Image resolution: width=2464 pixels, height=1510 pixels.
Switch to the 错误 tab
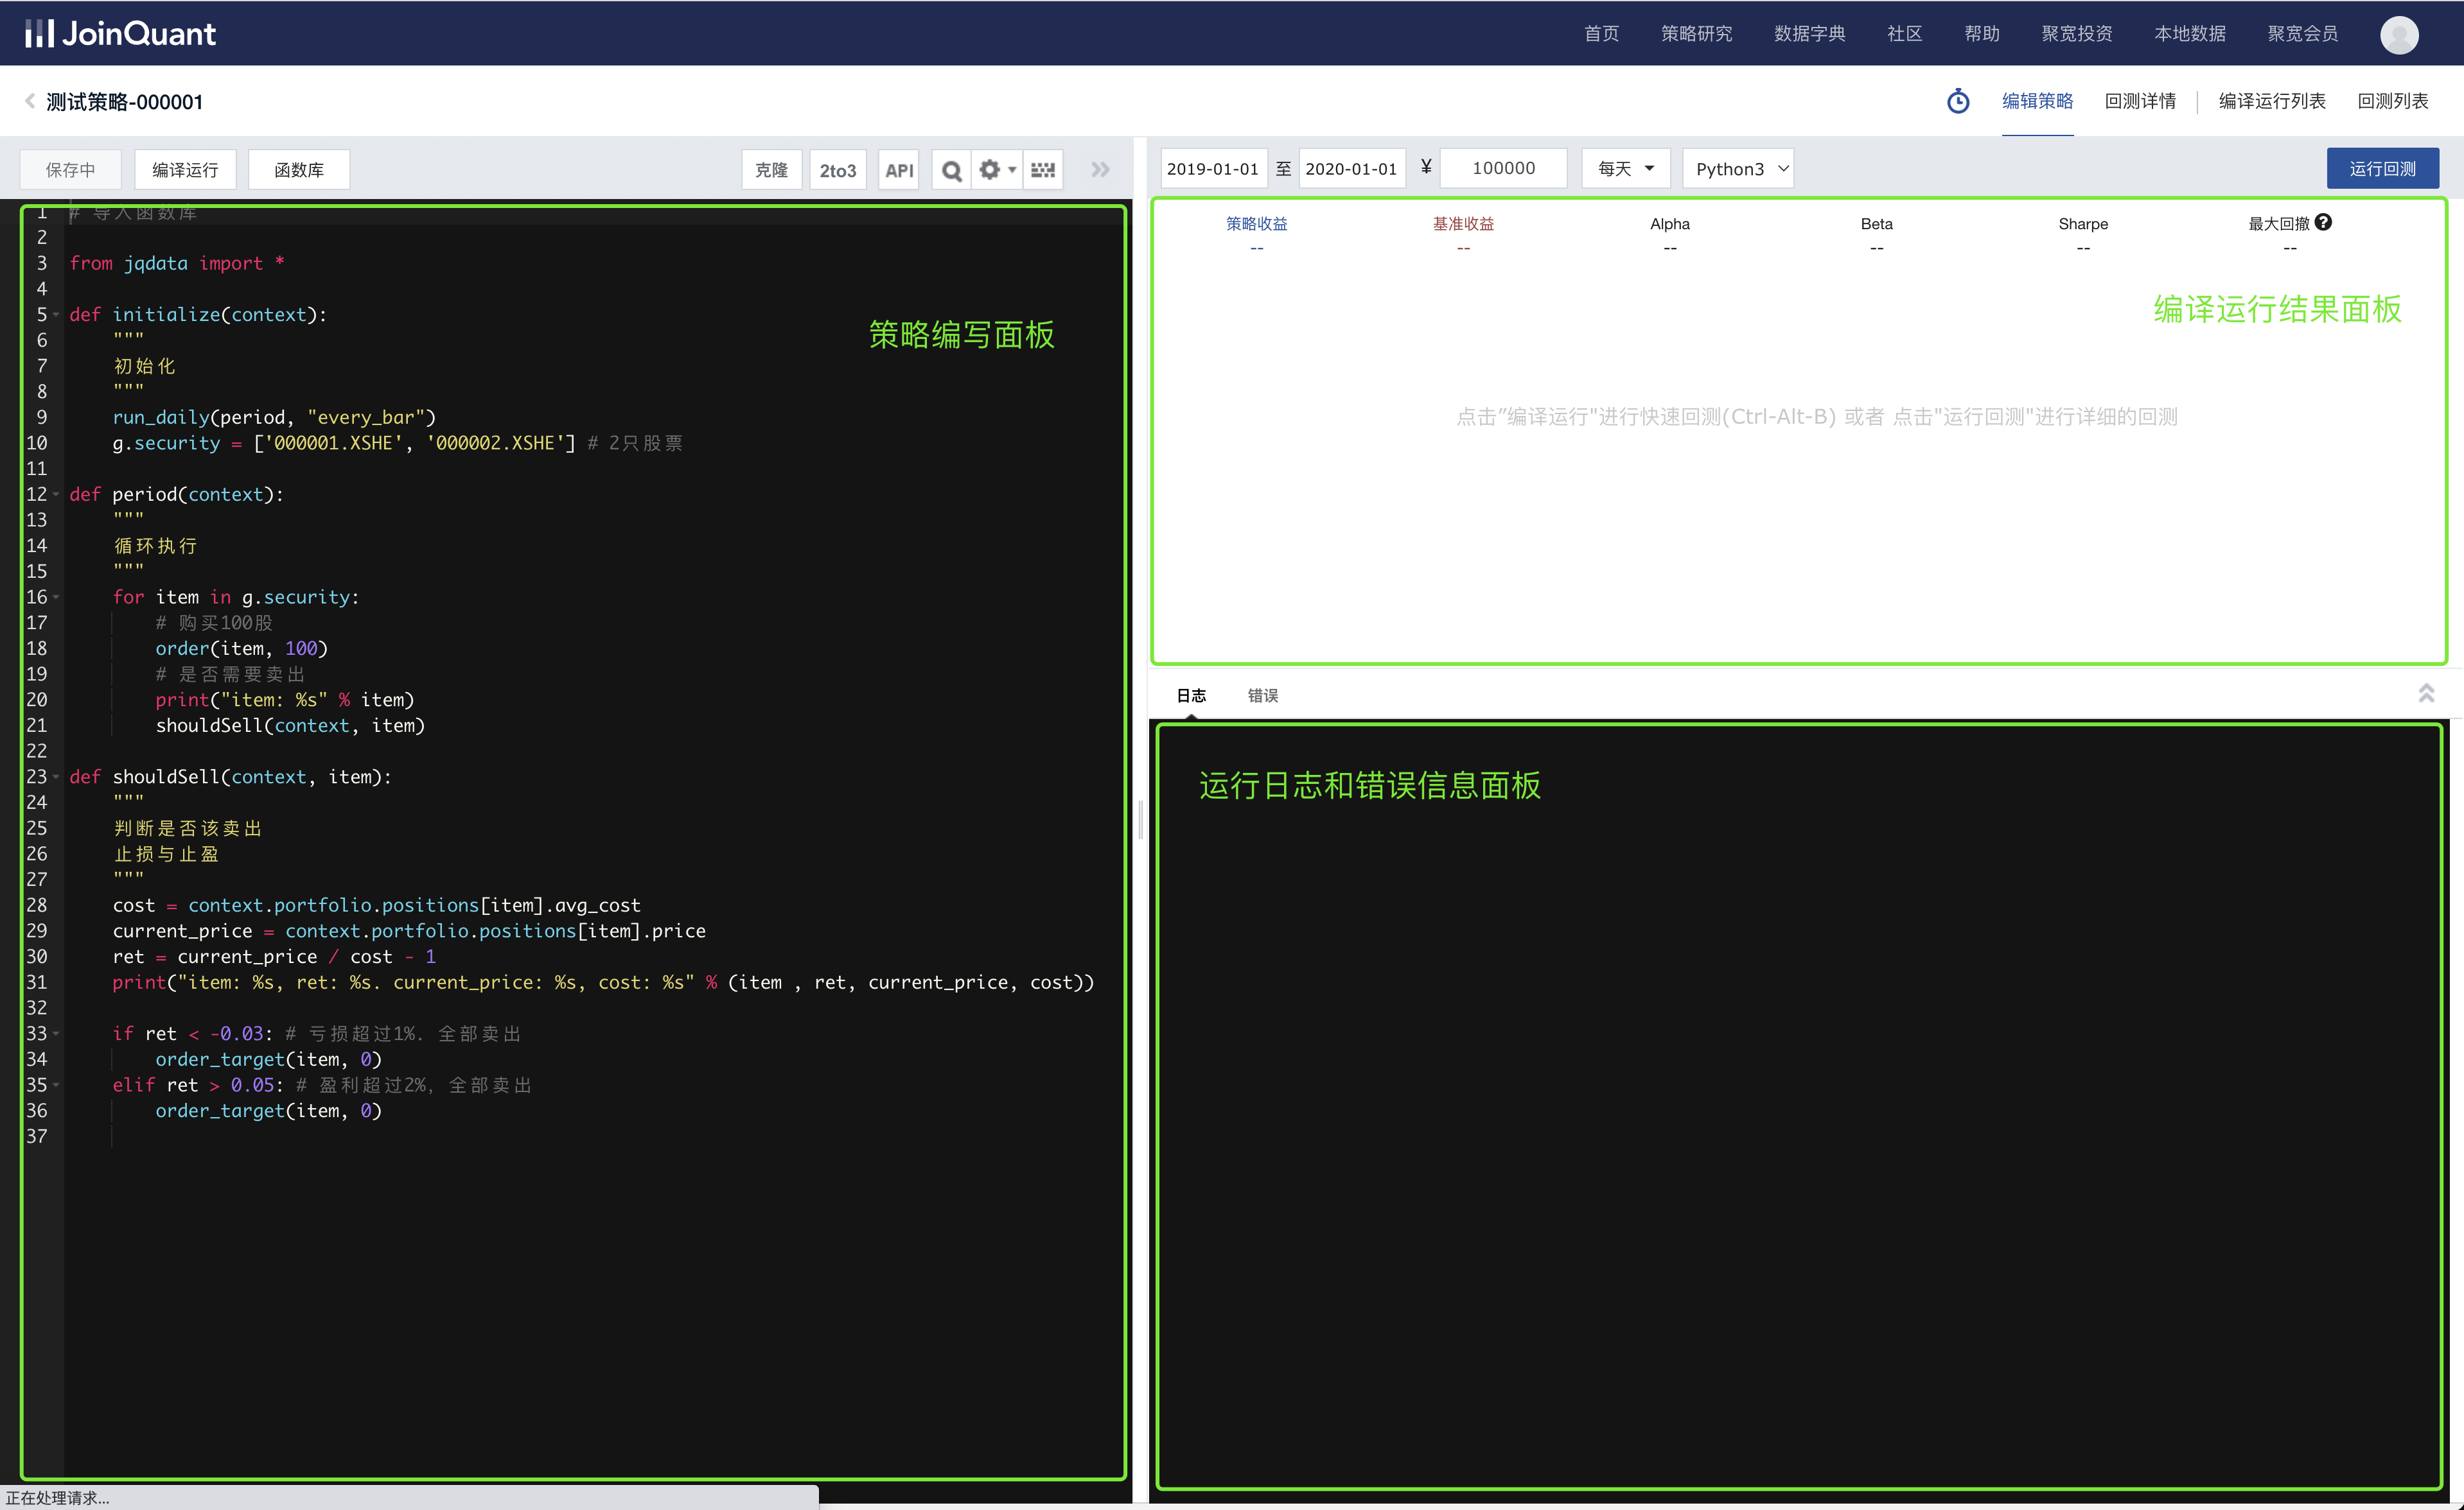(1262, 695)
